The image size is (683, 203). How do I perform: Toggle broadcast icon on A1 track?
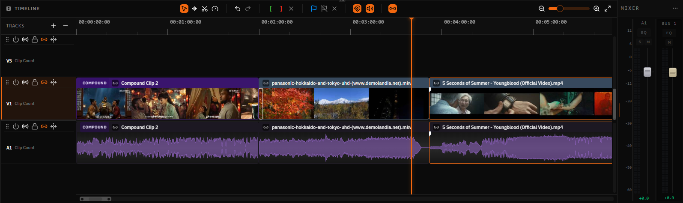[25, 126]
